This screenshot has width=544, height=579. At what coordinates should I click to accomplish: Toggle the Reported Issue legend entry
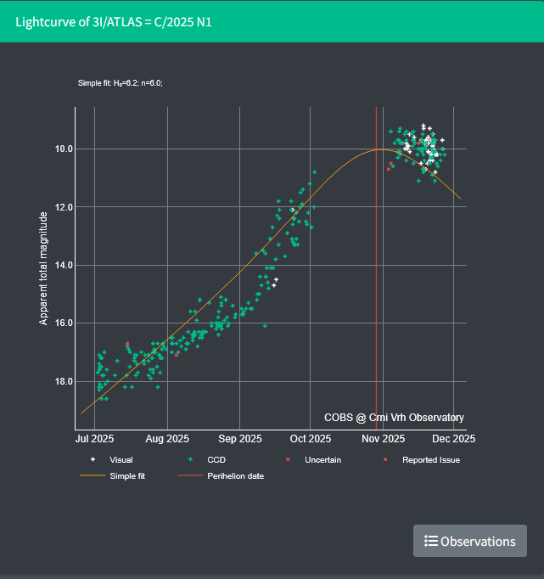pyautogui.click(x=422, y=460)
